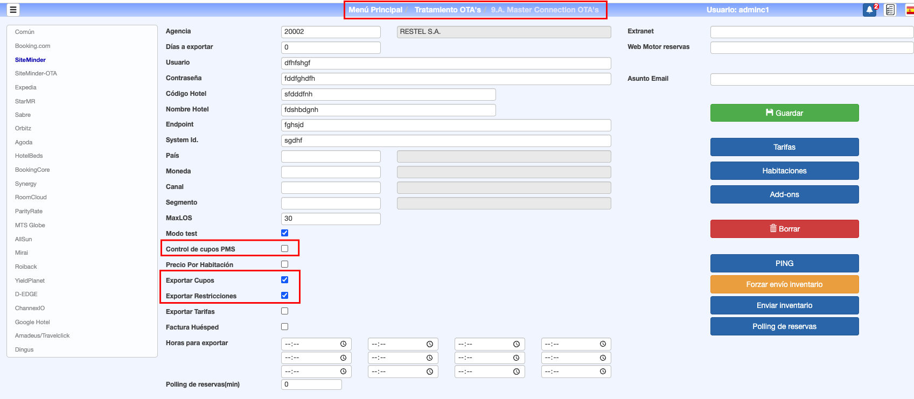Viewport: 914px width, 399px height.
Task: Select SiteMinder-OTA in the left sidebar
Action: (36, 73)
